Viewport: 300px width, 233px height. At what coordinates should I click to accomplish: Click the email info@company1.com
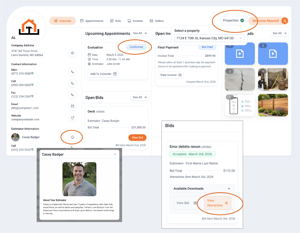pos(25,108)
